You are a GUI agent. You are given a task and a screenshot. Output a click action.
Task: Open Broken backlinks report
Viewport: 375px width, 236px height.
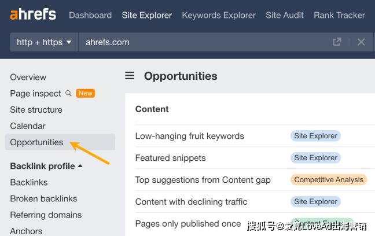(x=43, y=199)
